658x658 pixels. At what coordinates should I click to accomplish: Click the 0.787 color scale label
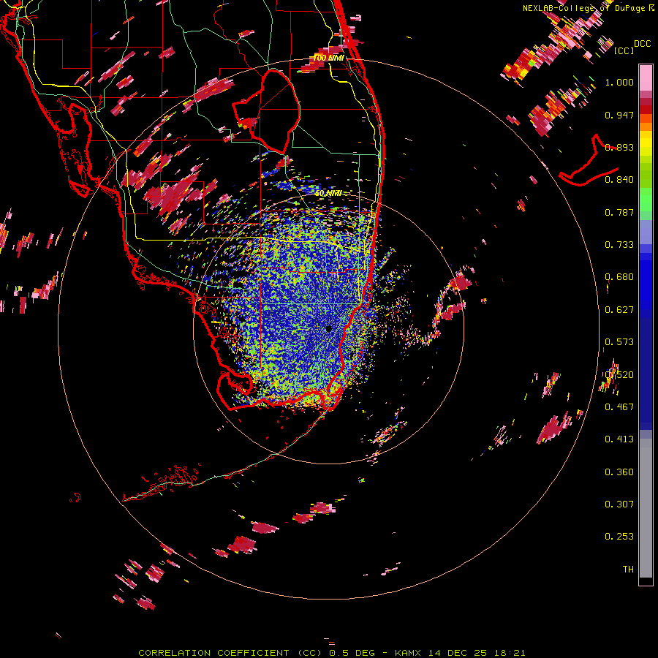pyautogui.click(x=619, y=212)
